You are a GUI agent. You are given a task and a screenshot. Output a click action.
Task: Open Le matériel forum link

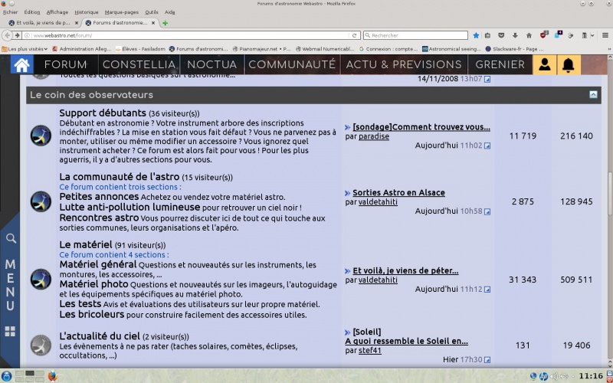pyautogui.click(x=86, y=244)
